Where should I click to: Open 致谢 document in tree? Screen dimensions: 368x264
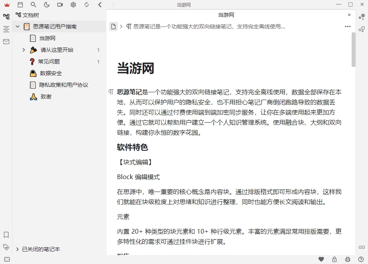click(46, 97)
